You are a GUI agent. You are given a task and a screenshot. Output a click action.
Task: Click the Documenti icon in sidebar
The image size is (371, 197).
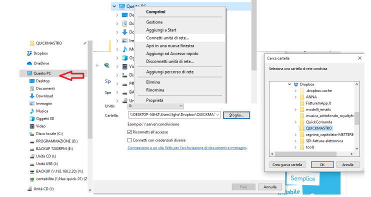[32, 88]
